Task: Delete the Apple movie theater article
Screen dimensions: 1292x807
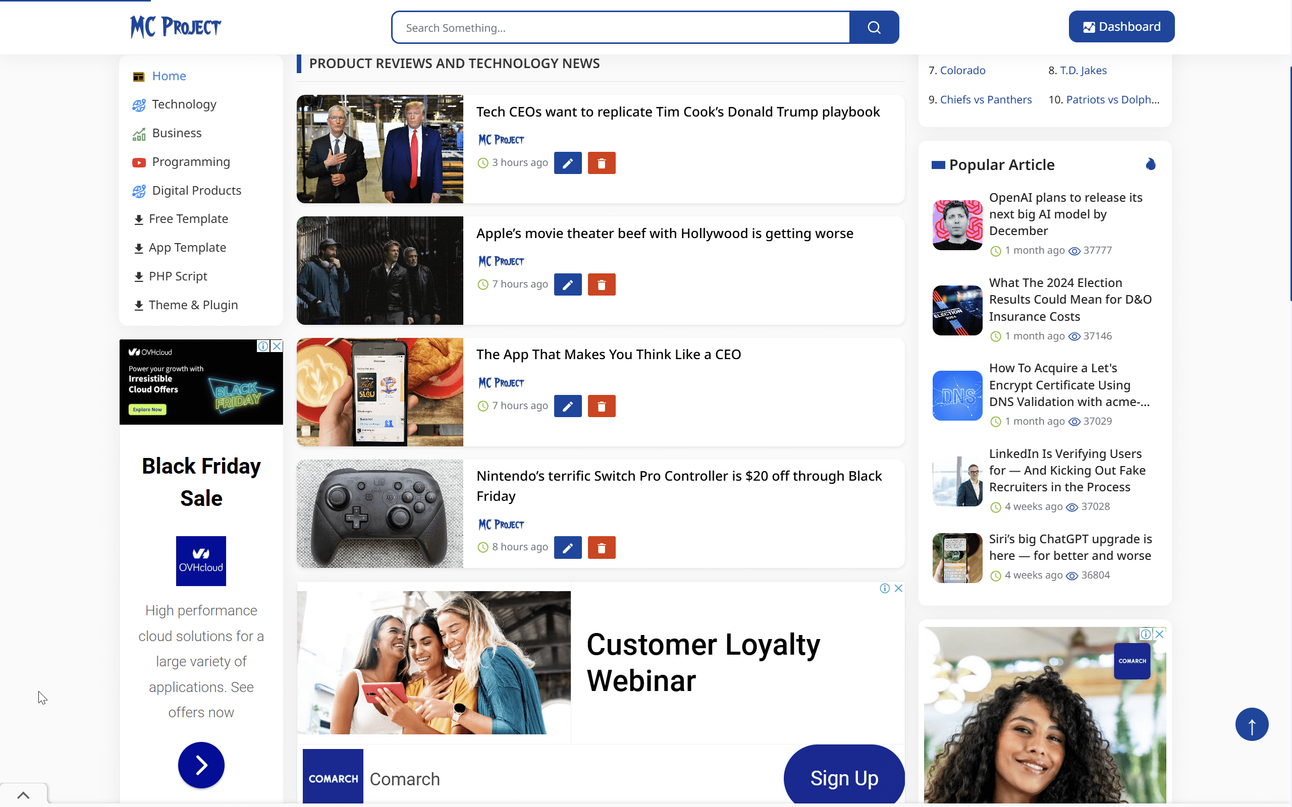Action: pyautogui.click(x=601, y=285)
